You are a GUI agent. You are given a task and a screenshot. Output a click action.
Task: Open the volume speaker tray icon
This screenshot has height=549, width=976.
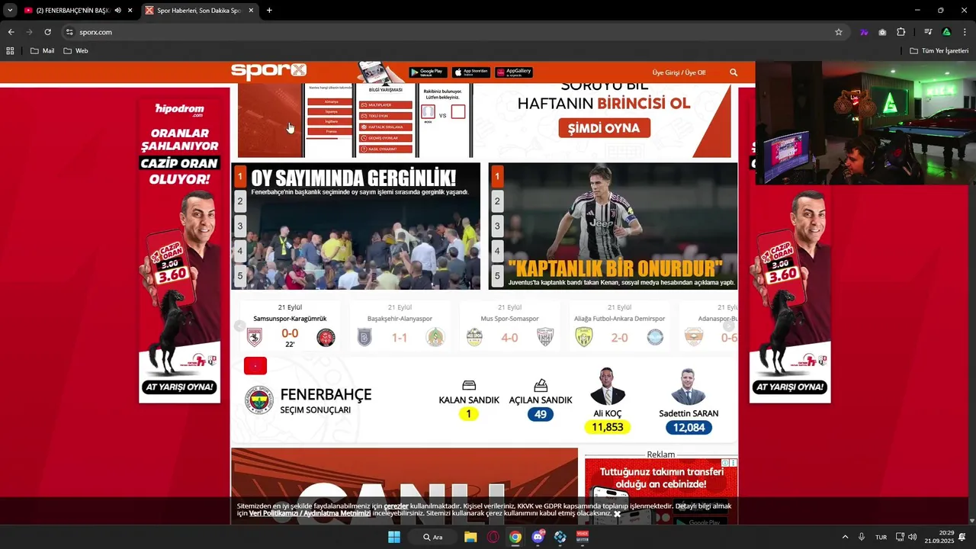click(x=913, y=537)
